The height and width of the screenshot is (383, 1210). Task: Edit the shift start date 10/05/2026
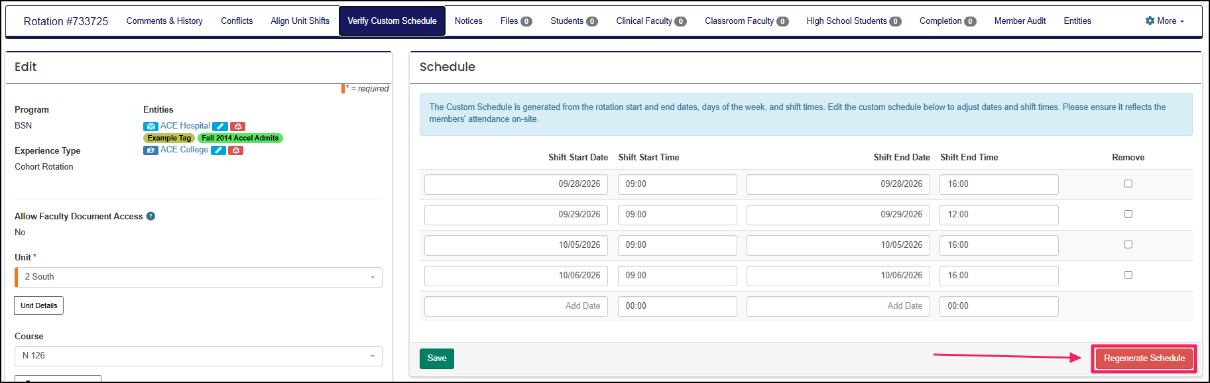click(x=516, y=245)
